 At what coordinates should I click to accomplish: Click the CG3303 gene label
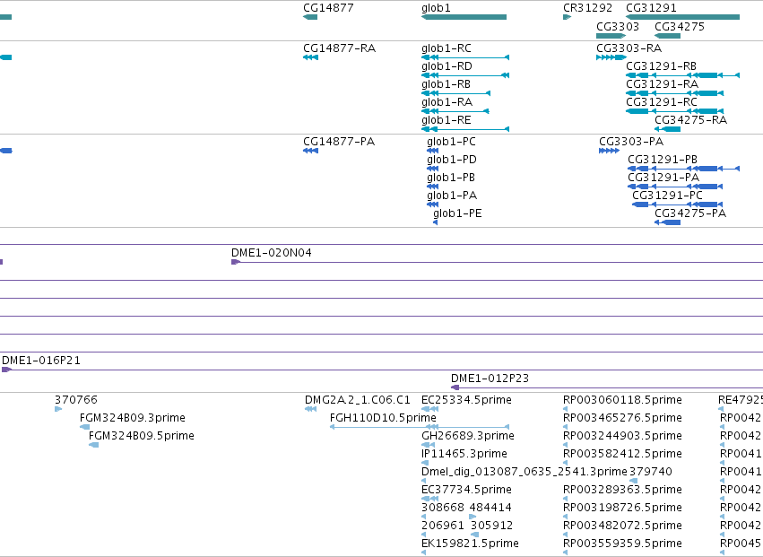(618, 27)
